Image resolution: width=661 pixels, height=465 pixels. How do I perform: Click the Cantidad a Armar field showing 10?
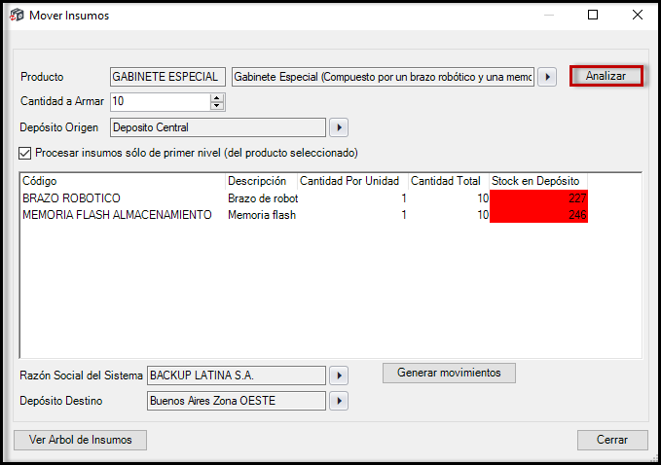coord(161,102)
